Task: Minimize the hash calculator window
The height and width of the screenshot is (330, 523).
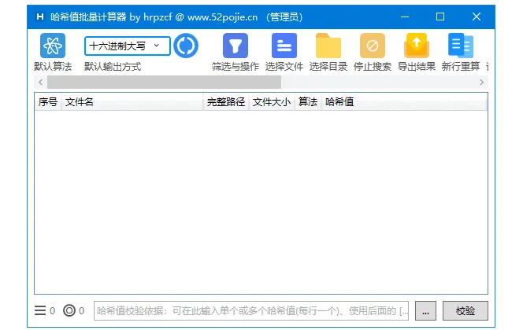Action: pyautogui.click(x=405, y=16)
